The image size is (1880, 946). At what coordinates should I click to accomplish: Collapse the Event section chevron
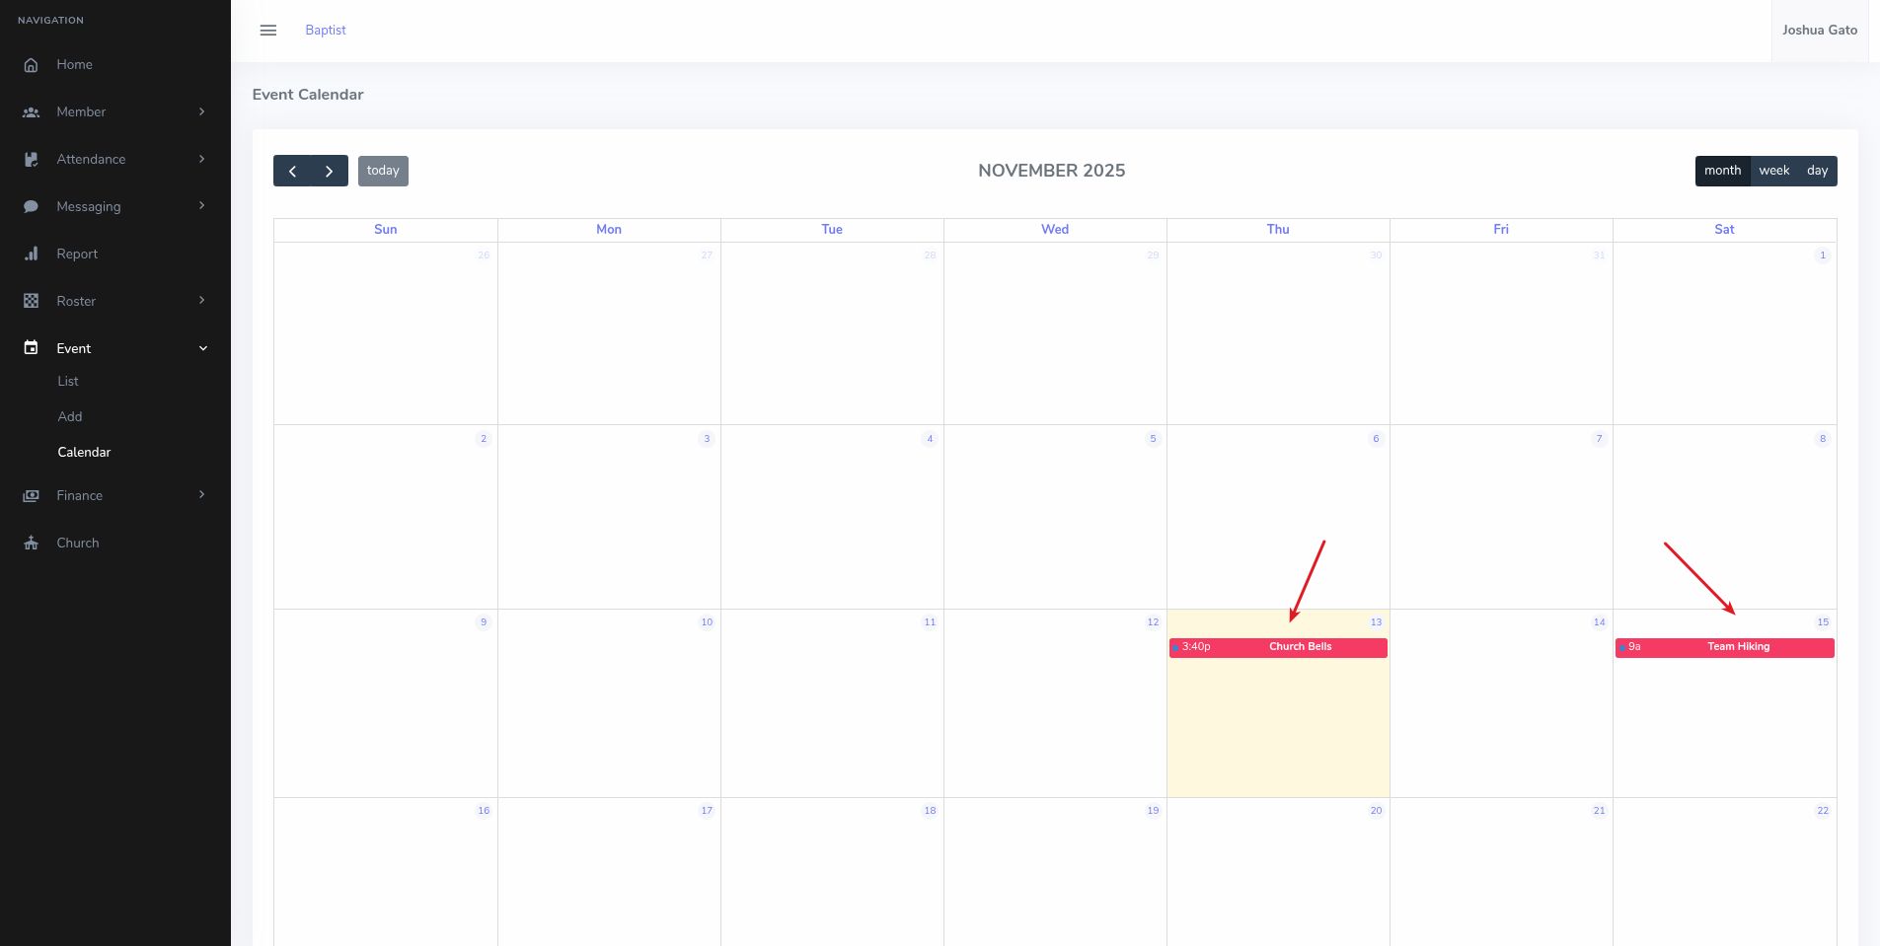[x=202, y=348]
